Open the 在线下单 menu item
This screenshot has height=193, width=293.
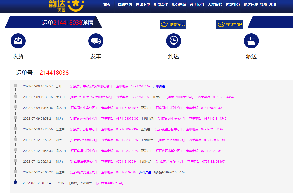coord(143,4)
